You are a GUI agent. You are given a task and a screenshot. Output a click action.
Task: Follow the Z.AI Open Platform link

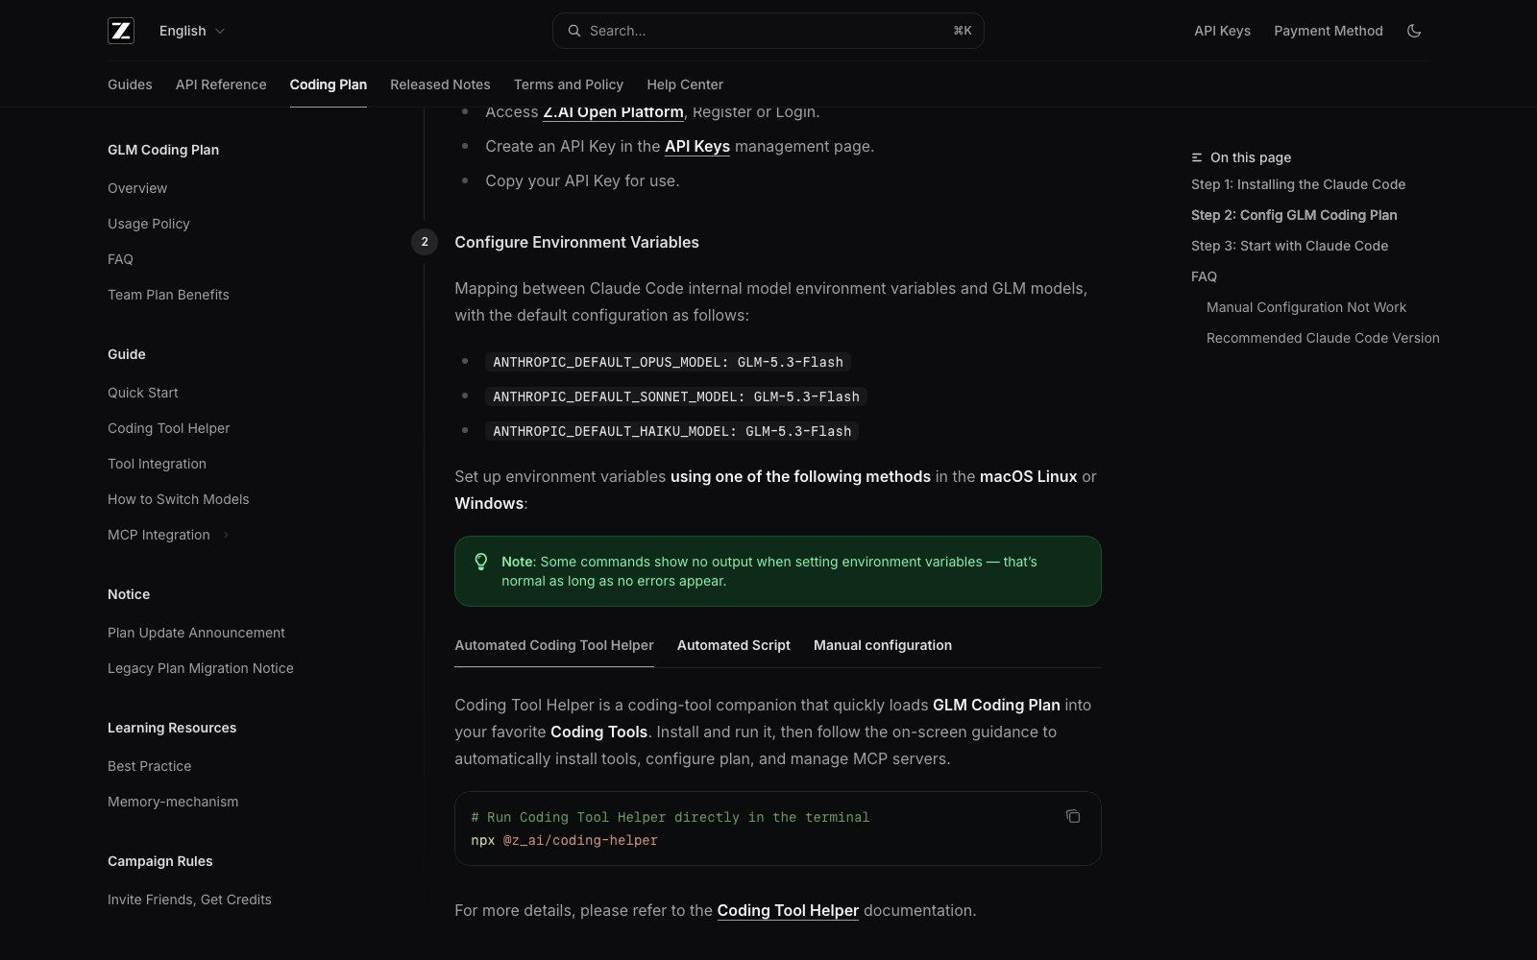pyautogui.click(x=613, y=112)
